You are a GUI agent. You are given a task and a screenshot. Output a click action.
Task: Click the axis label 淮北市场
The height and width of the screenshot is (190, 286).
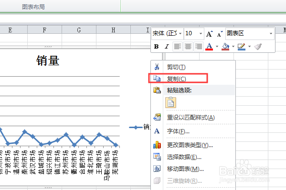pyautogui.click(x=90, y=162)
